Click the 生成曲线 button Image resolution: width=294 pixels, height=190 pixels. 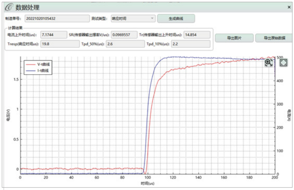tap(176, 18)
